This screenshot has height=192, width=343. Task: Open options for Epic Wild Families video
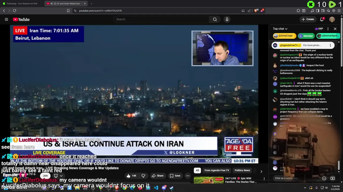[x=264, y=179]
